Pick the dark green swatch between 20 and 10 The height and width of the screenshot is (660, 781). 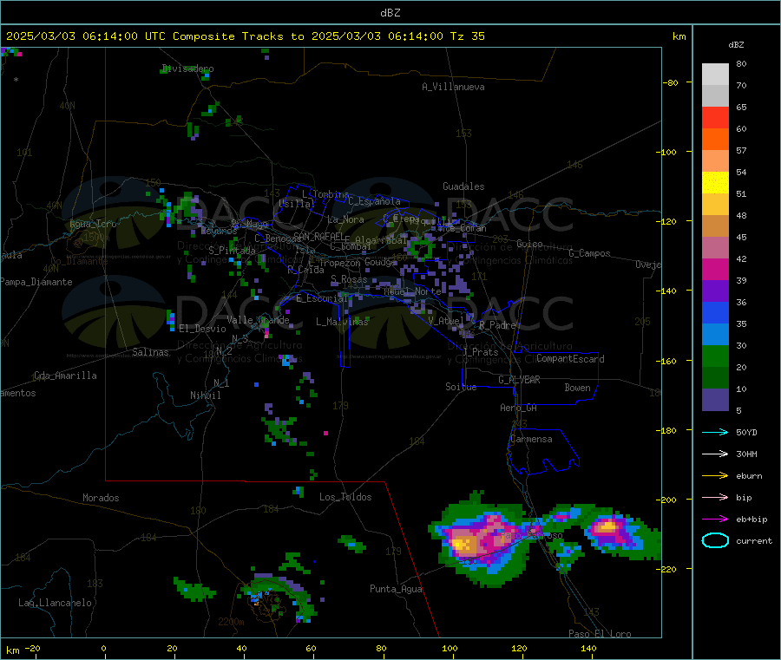click(715, 378)
